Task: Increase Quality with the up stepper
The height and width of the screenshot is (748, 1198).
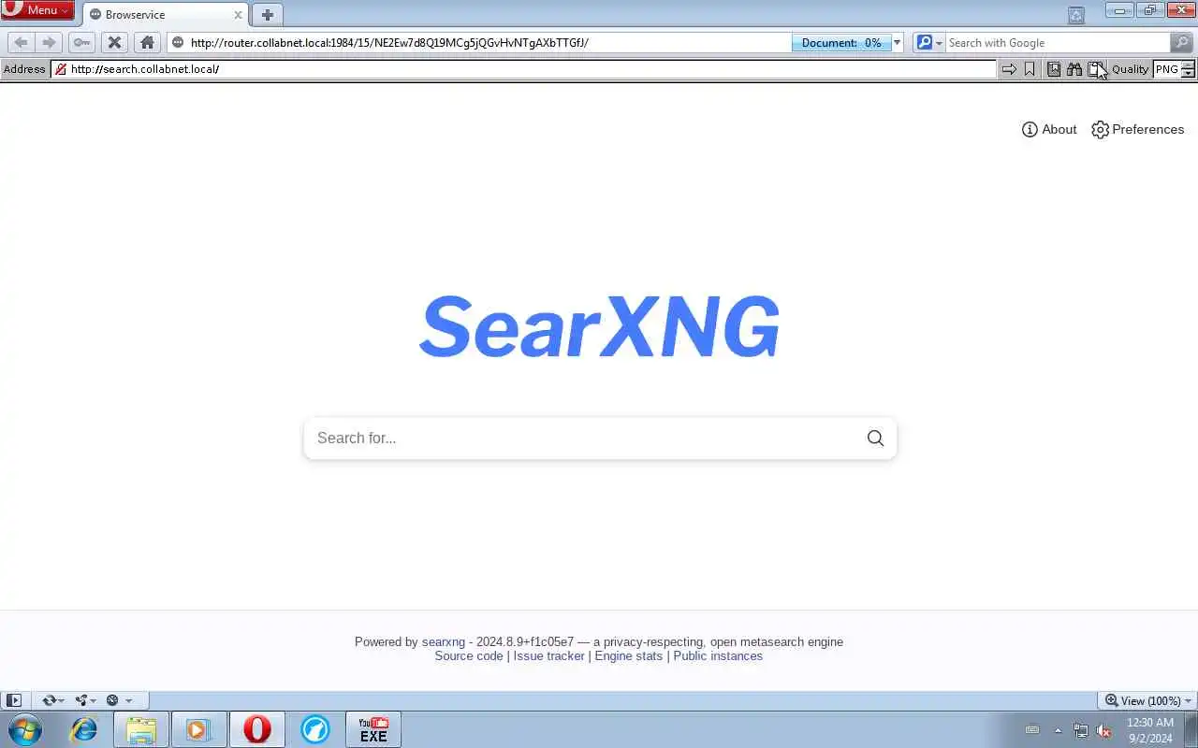Action: pos(1189,65)
